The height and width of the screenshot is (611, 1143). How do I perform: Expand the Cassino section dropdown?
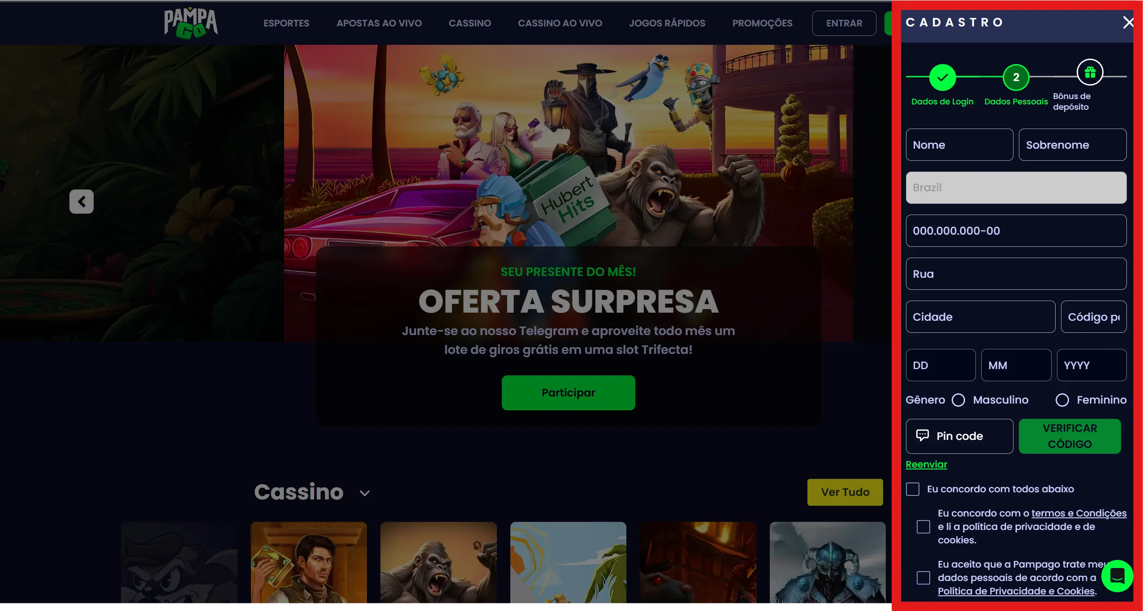pos(365,493)
